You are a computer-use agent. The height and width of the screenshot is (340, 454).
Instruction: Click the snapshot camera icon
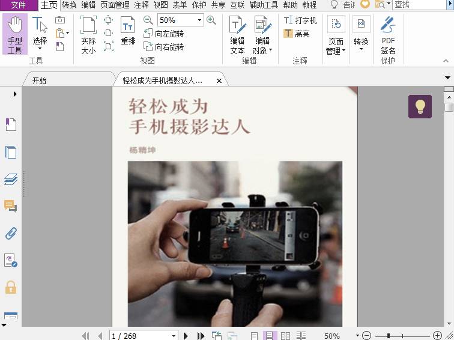click(60, 20)
